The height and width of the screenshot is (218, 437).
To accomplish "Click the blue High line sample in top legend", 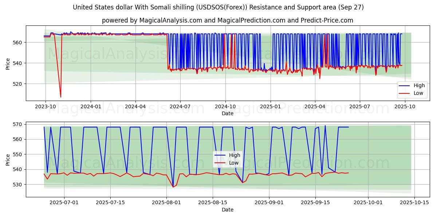I will coord(405,86).
